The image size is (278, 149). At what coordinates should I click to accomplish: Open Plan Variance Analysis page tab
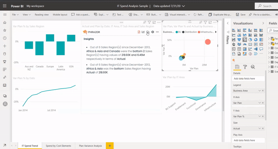(90, 146)
